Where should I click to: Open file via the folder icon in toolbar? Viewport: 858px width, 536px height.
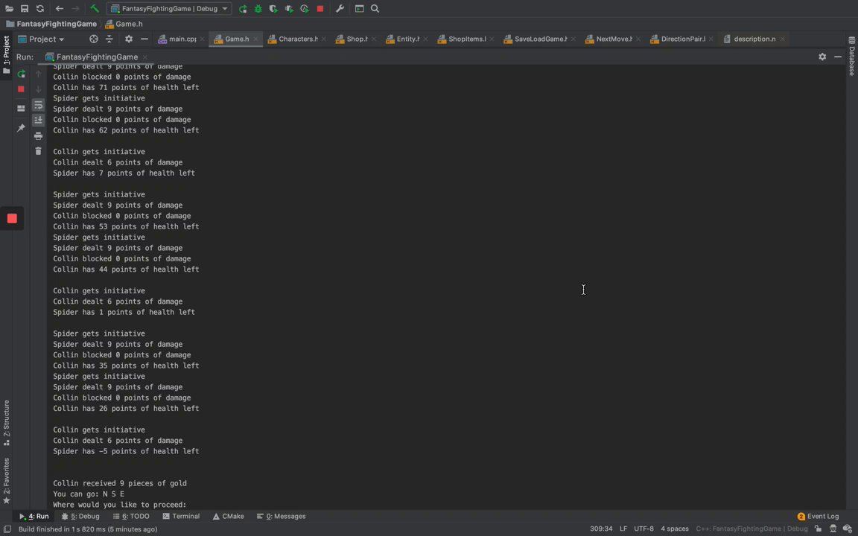pyautogui.click(x=9, y=9)
